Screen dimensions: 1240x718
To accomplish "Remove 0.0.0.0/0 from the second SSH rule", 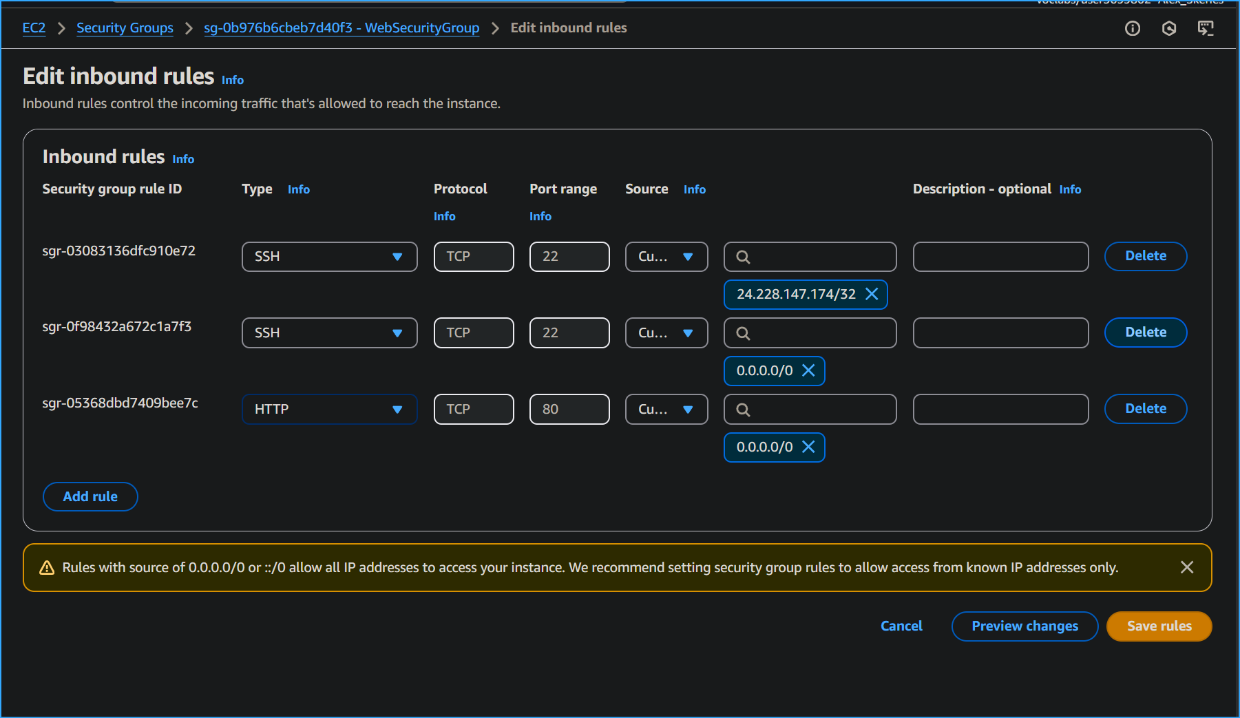I will 808,370.
